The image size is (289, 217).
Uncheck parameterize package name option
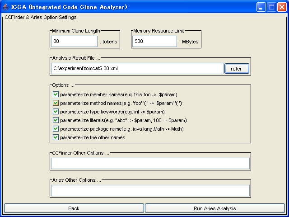tap(56, 129)
